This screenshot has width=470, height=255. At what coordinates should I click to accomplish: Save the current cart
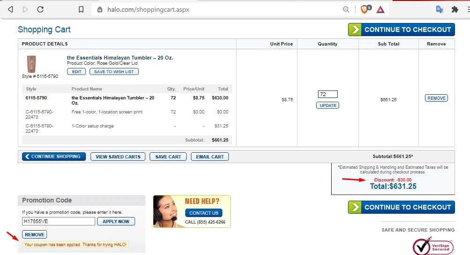168,157
